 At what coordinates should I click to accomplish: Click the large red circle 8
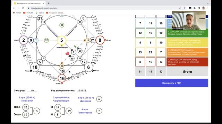click(100, 40)
